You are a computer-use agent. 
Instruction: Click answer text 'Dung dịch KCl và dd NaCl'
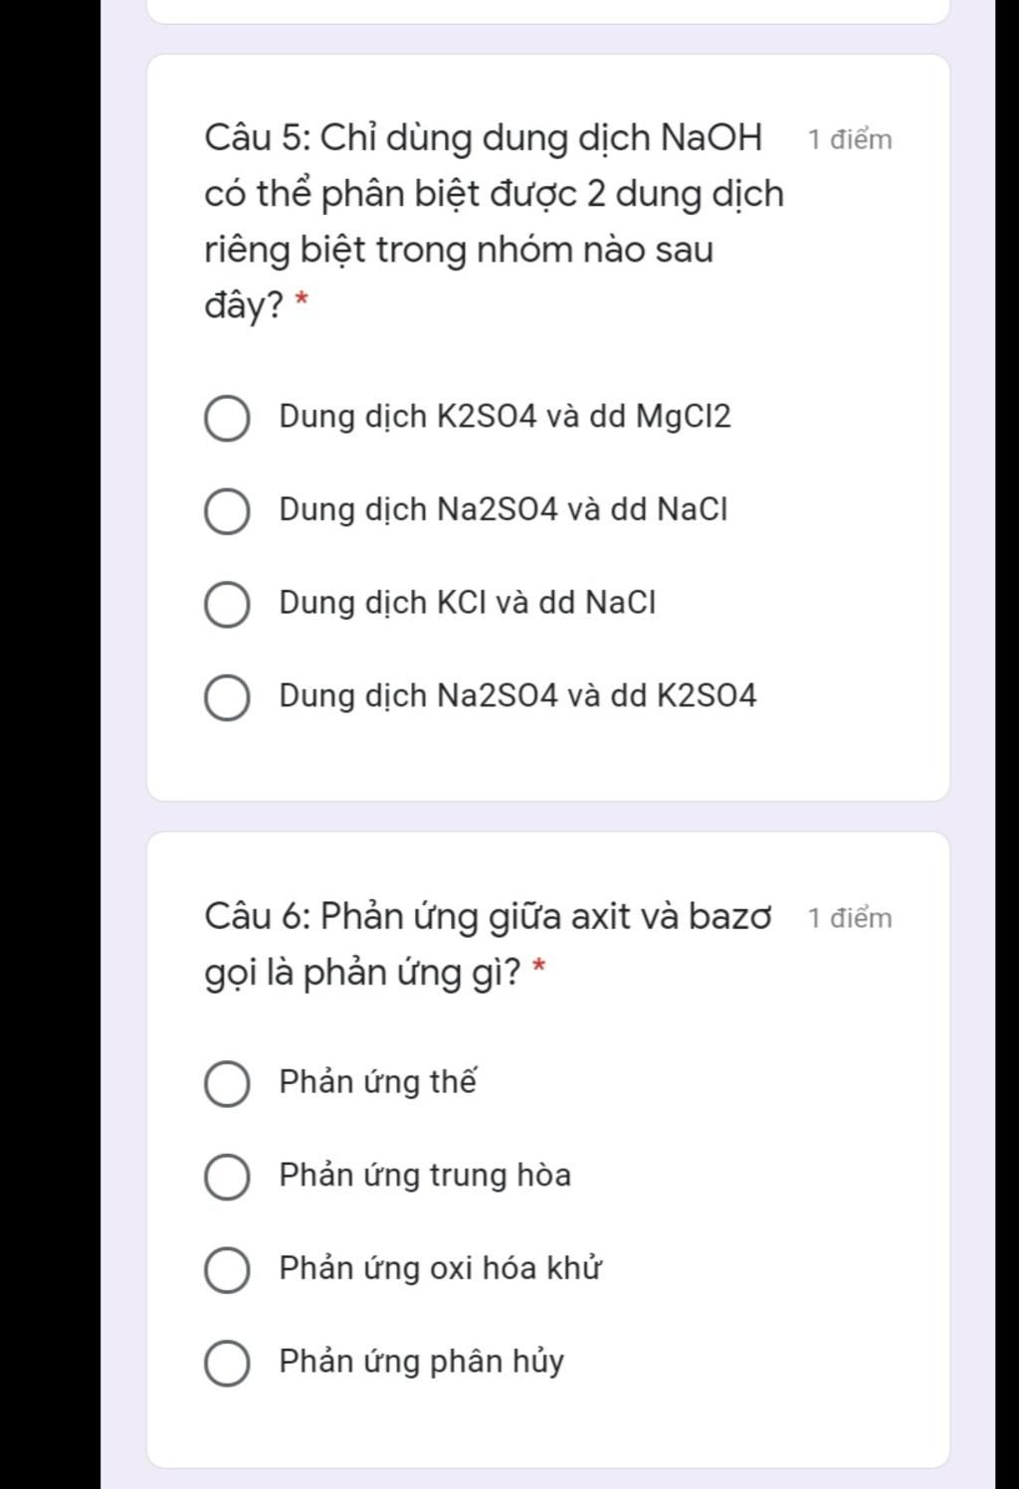tap(467, 603)
